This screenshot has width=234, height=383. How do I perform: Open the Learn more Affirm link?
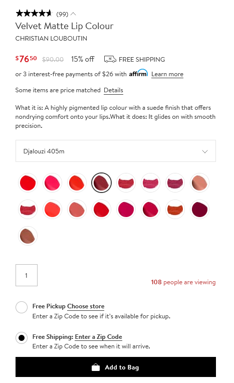click(167, 74)
